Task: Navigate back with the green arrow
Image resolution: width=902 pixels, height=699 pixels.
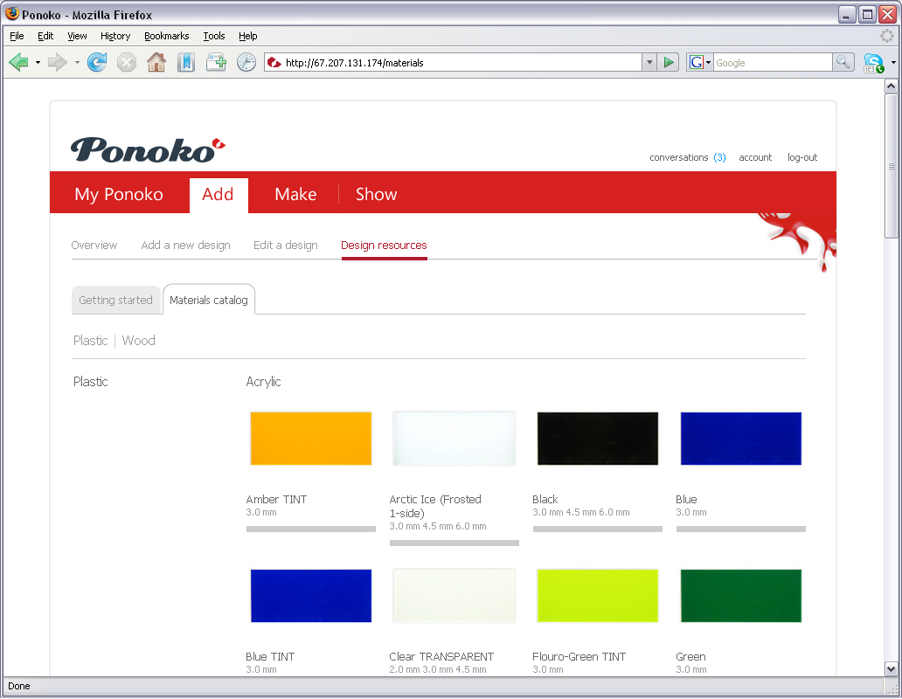Action: coord(17,62)
